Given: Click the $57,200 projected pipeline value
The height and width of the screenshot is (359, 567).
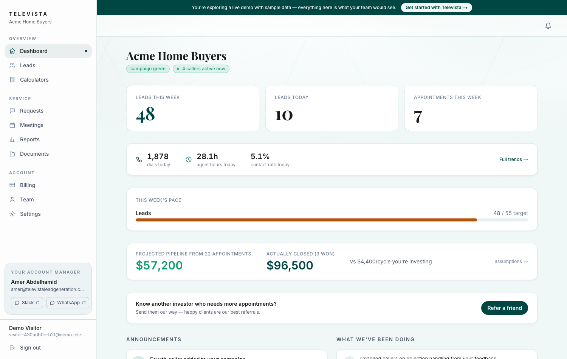Looking at the screenshot, I should pos(159,265).
